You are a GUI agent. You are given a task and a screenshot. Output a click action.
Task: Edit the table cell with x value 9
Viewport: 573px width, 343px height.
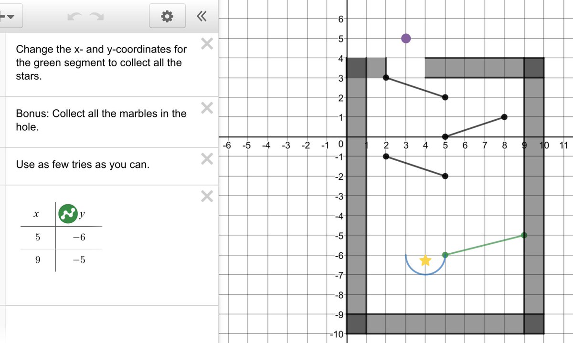(37, 260)
